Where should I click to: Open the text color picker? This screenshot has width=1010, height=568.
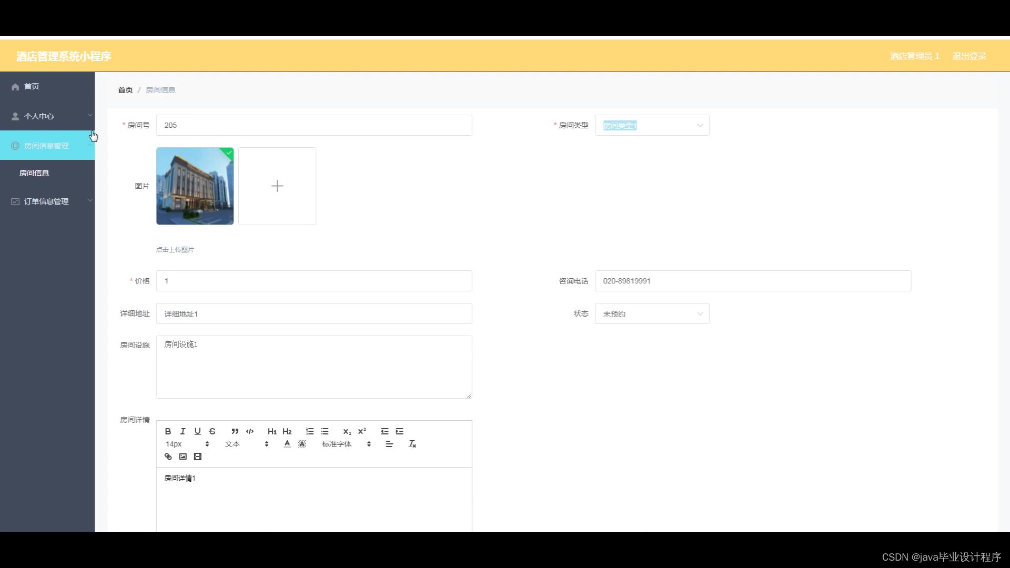pyautogui.click(x=287, y=444)
